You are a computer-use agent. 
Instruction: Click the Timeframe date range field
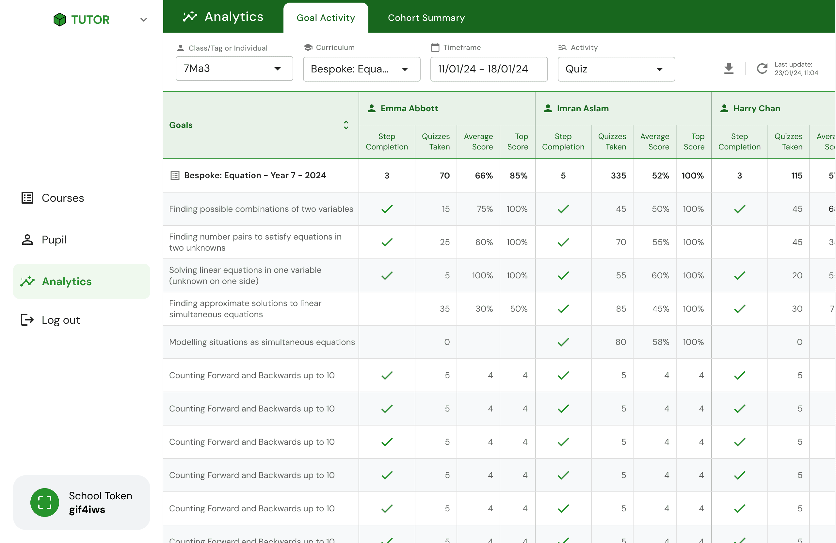coord(489,69)
